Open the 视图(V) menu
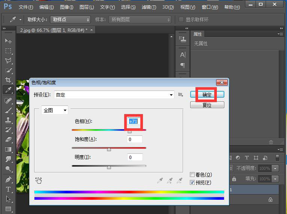The height and width of the screenshot is (214, 287). click(x=188, y=7)
